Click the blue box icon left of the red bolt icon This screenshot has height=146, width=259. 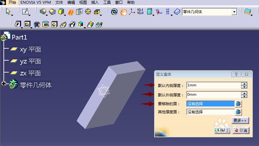(x=149, y=12)
